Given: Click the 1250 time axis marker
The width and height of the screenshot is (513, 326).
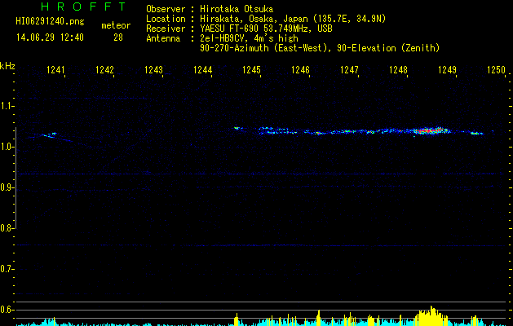Looking at the screenshot, I should coord(497,69).
